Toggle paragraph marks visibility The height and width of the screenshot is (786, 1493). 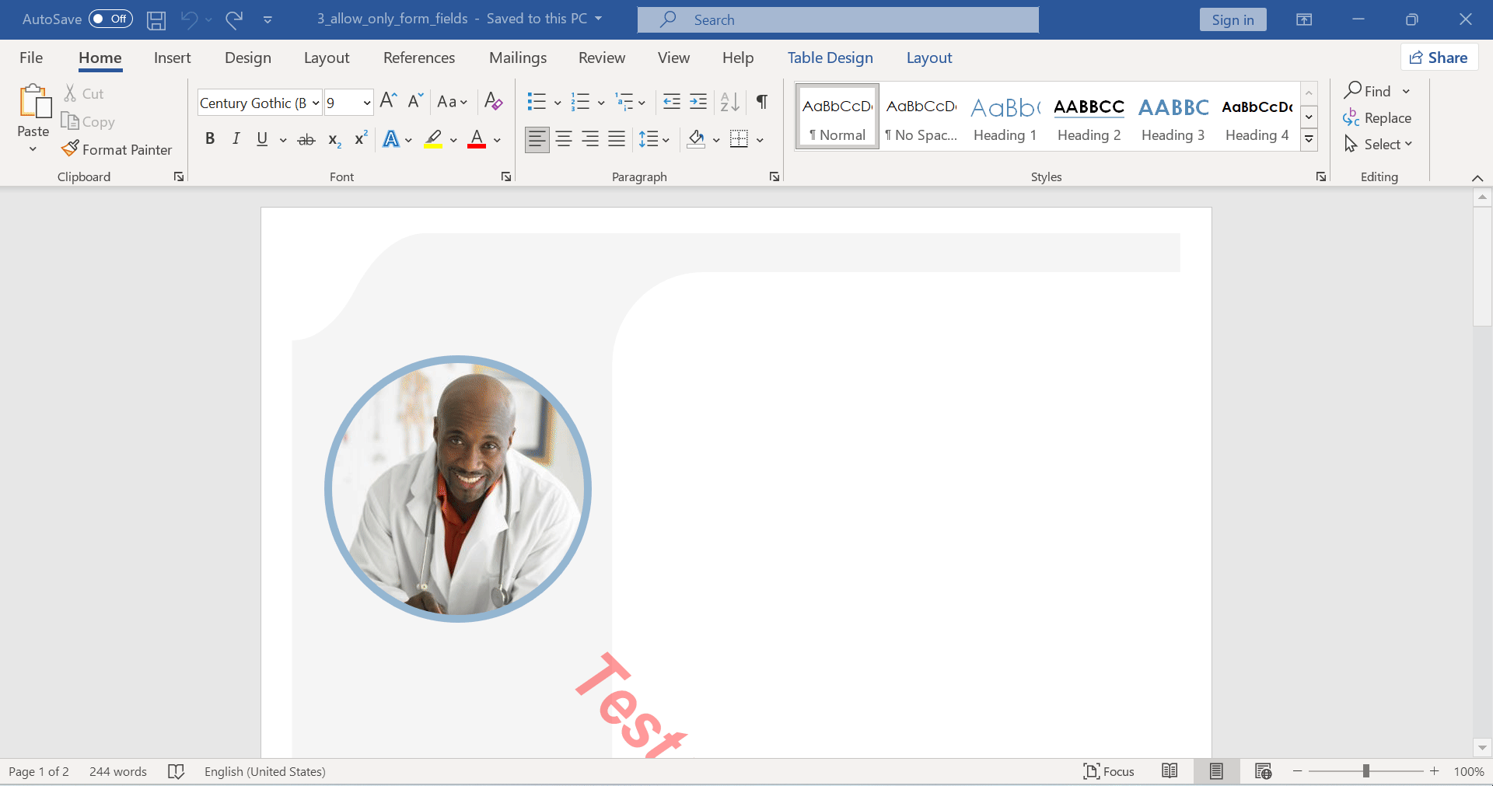(761, 101)
